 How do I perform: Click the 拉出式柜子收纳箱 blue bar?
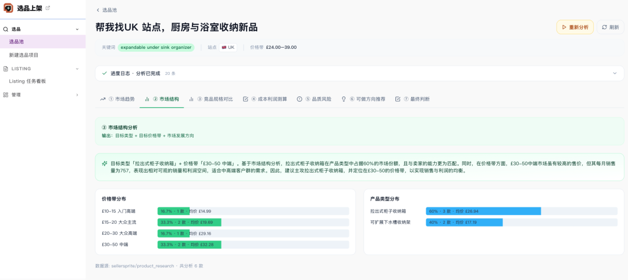coord(483,211)
